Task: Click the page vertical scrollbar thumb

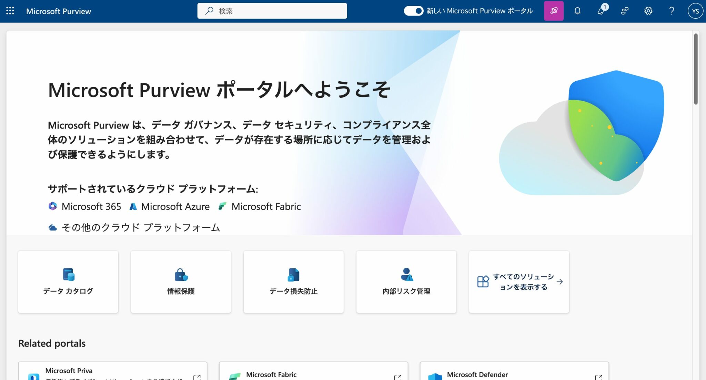Action: pos(696,69)
